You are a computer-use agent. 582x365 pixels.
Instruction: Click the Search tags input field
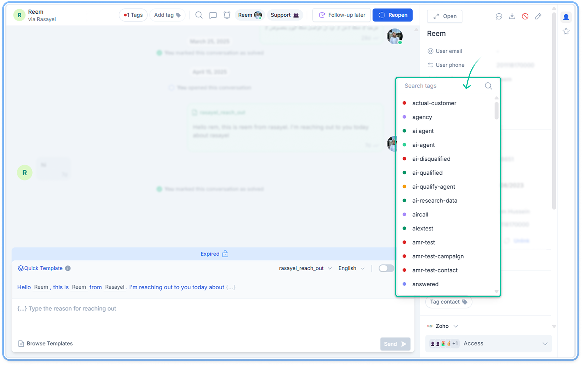[433, 86]
